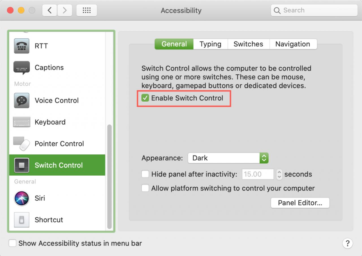Click the Panel Editor button
This screenshot has height=256, width=362.
tap(300, 203)
